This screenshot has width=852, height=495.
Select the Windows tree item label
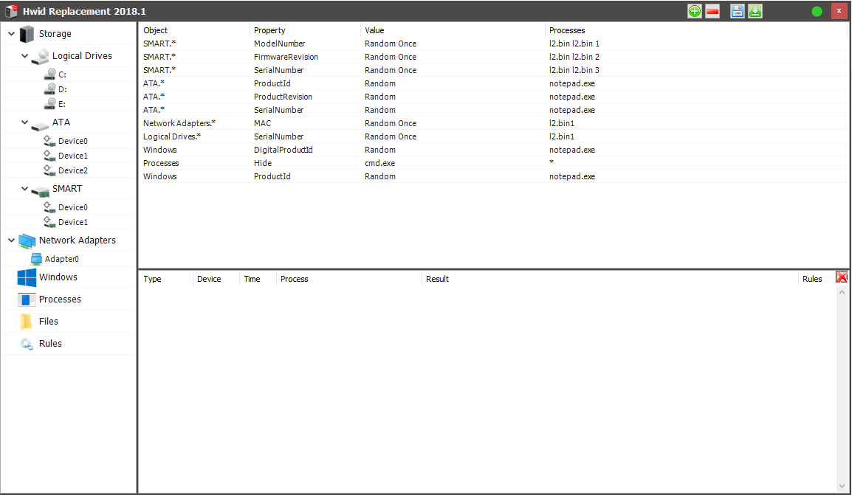coord(58,277)
